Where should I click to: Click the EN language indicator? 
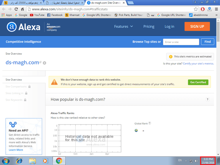pos(180,160)
